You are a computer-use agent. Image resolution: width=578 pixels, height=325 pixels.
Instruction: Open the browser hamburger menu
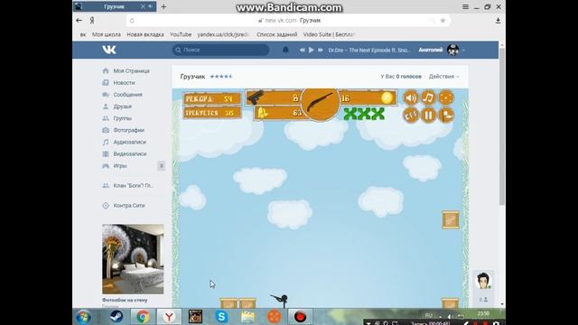(466, 6)
